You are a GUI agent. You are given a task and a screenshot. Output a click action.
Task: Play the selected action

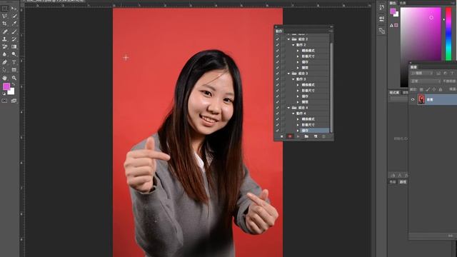tap(298, 136)
